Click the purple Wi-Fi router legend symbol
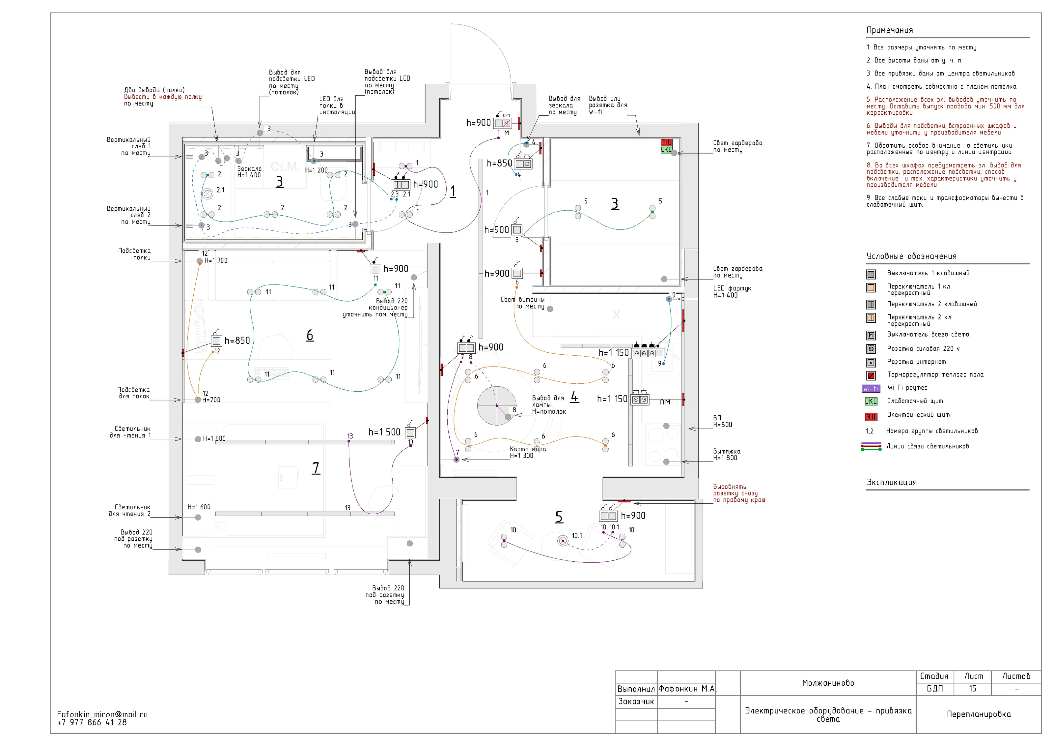This screenshot has height=746, width=1054. [x=871, y=389]
